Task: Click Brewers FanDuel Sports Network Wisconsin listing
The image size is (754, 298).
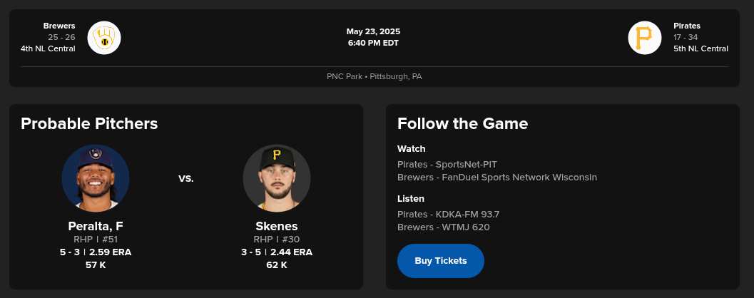Action: (496, 177)
